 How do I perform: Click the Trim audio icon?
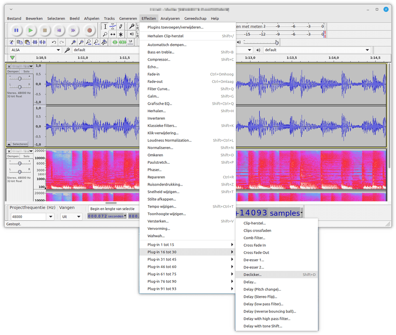coord(35,42)
